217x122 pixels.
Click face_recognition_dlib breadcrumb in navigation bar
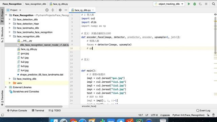pyautogui.click(x=36, y=4)
